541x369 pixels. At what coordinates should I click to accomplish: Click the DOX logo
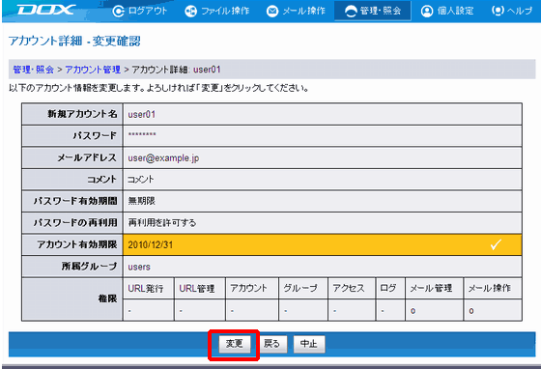46,10
